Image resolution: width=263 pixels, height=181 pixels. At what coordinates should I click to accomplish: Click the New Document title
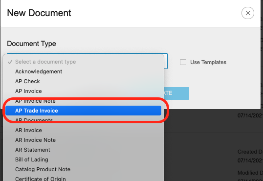[39, 13]
